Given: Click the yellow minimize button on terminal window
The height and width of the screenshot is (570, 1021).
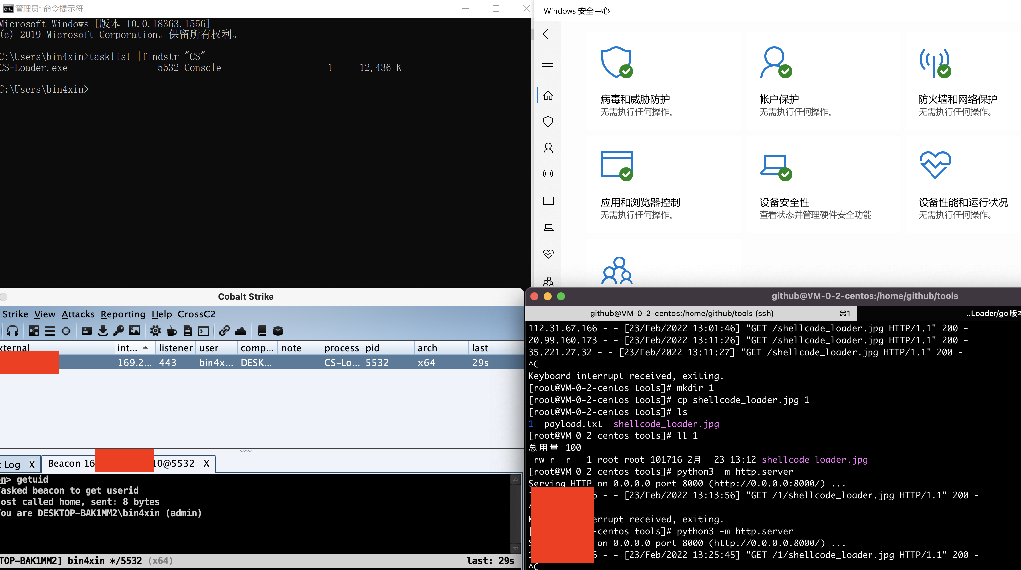Looking at the screenshot, I should (547, 296).
